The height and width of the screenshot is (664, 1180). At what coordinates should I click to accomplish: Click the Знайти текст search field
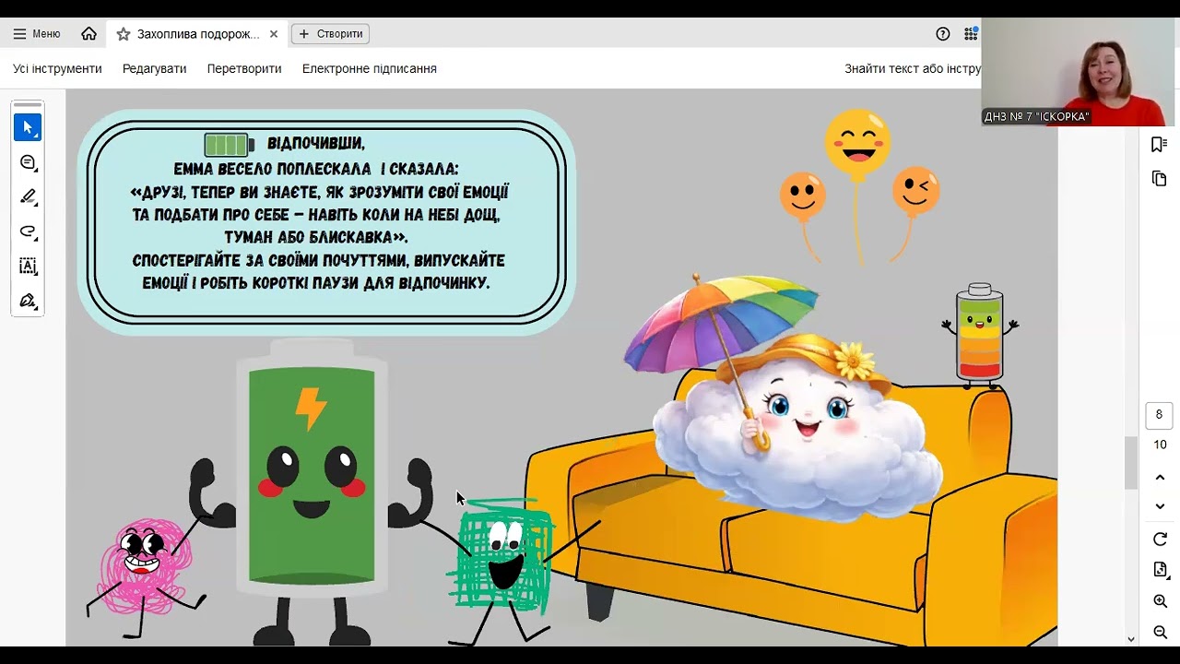(912, 69)
